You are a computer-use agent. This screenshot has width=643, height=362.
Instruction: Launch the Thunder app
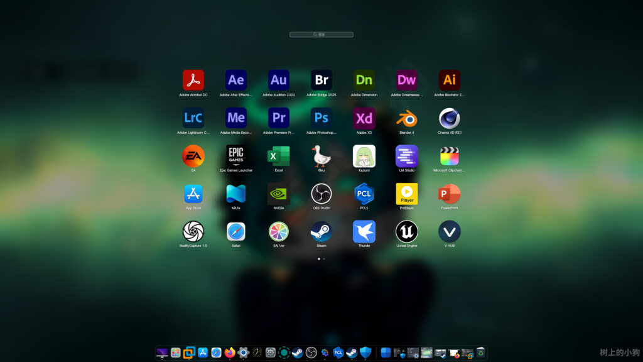[x=364, y=231]
